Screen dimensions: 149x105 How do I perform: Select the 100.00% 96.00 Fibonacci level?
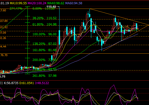tap(44, 34)
